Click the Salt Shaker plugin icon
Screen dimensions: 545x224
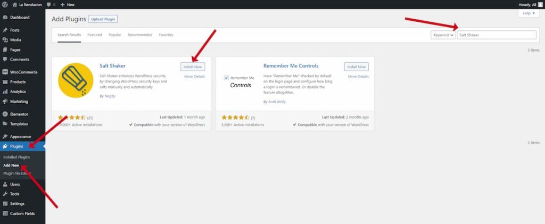click(76, 80)
